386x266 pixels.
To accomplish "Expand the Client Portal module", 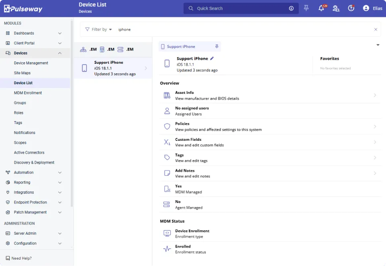I will coord(60,43).
